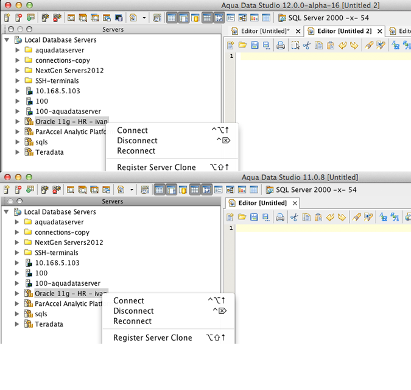Expand NextGen Servers2012 folder in 11.0.8 window
This screenshot has width=411, height=390.
tap(17, 243)
